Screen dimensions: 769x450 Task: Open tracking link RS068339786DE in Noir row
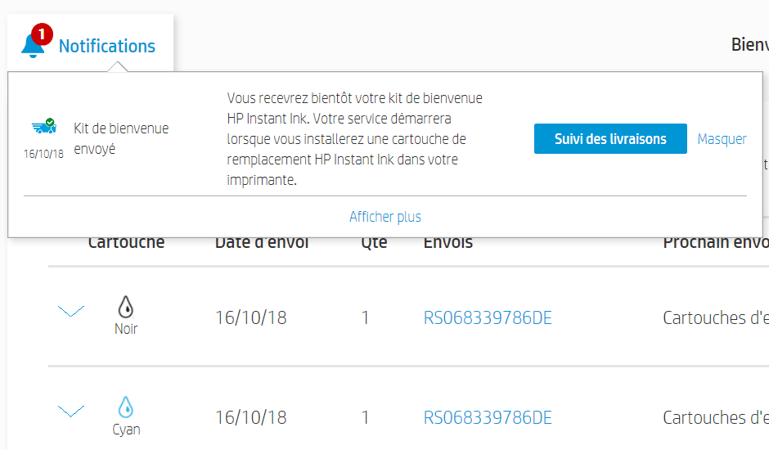tap(488, 318)
